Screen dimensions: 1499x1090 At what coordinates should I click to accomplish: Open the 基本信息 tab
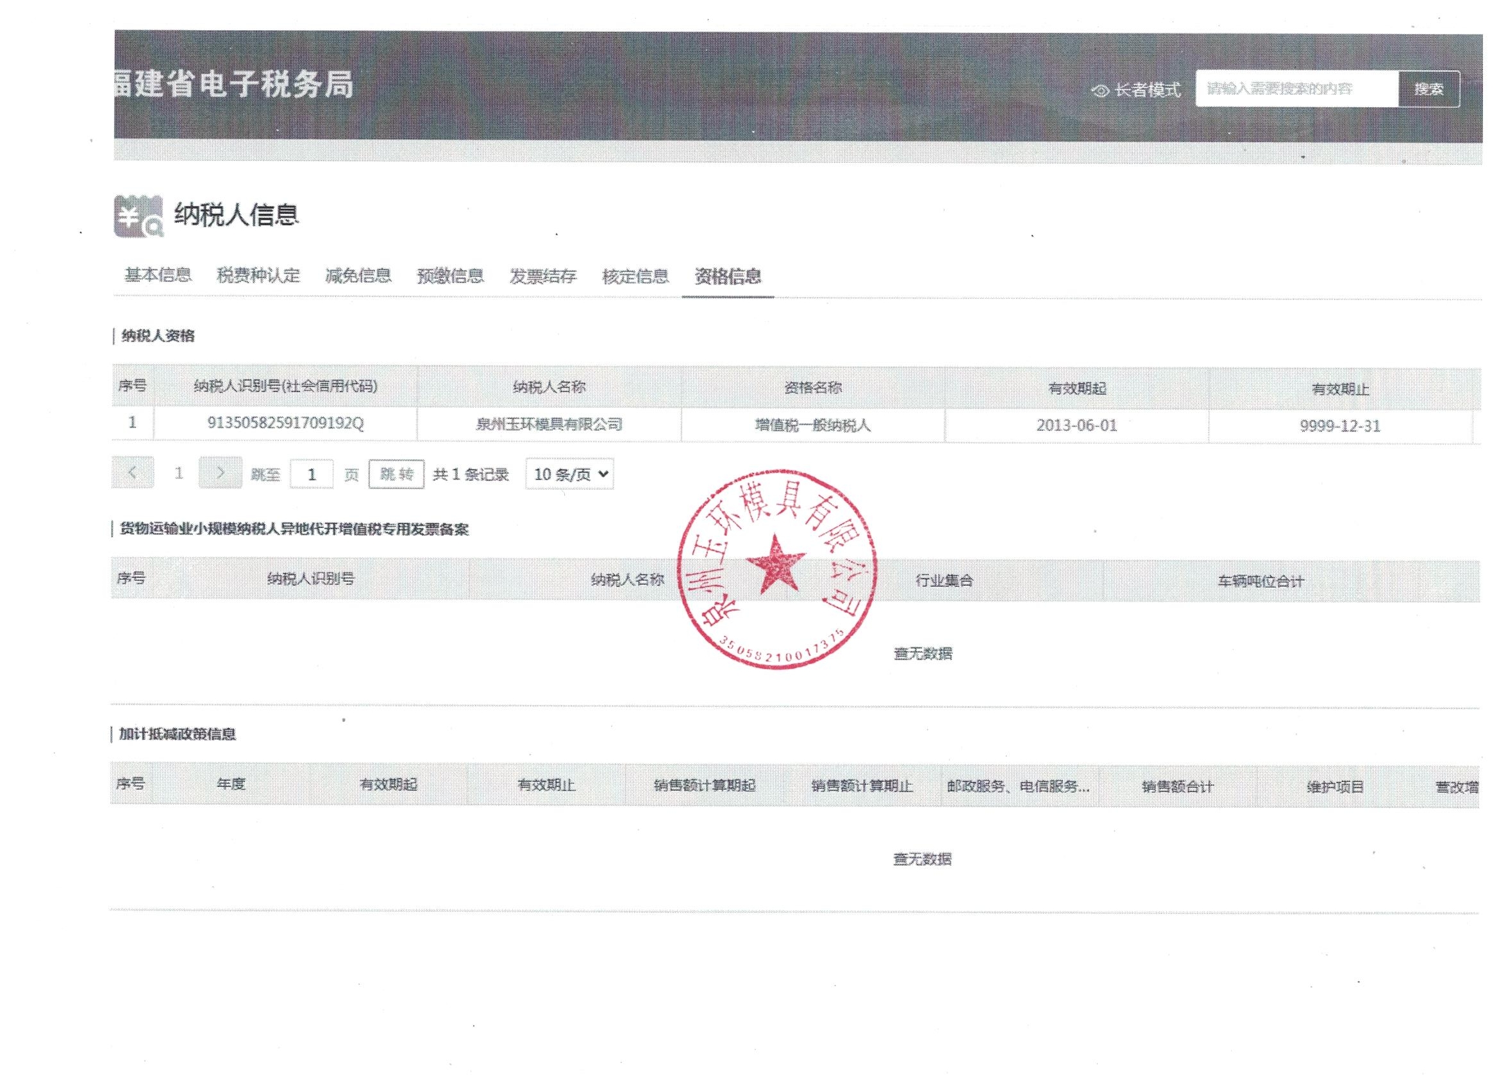pos(158,275)
